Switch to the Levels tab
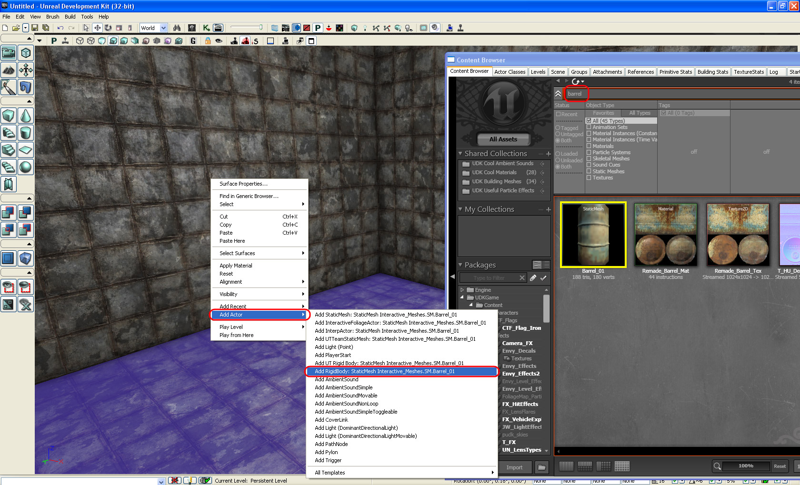This screenshot has width=800, height=485. coord(538,72)
